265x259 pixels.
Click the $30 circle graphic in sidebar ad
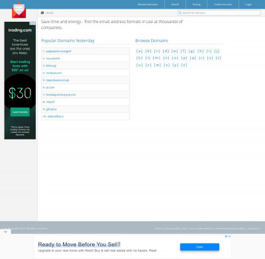(x=20, y=93)
